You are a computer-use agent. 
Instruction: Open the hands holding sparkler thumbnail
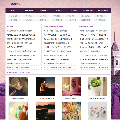[19, 87]
